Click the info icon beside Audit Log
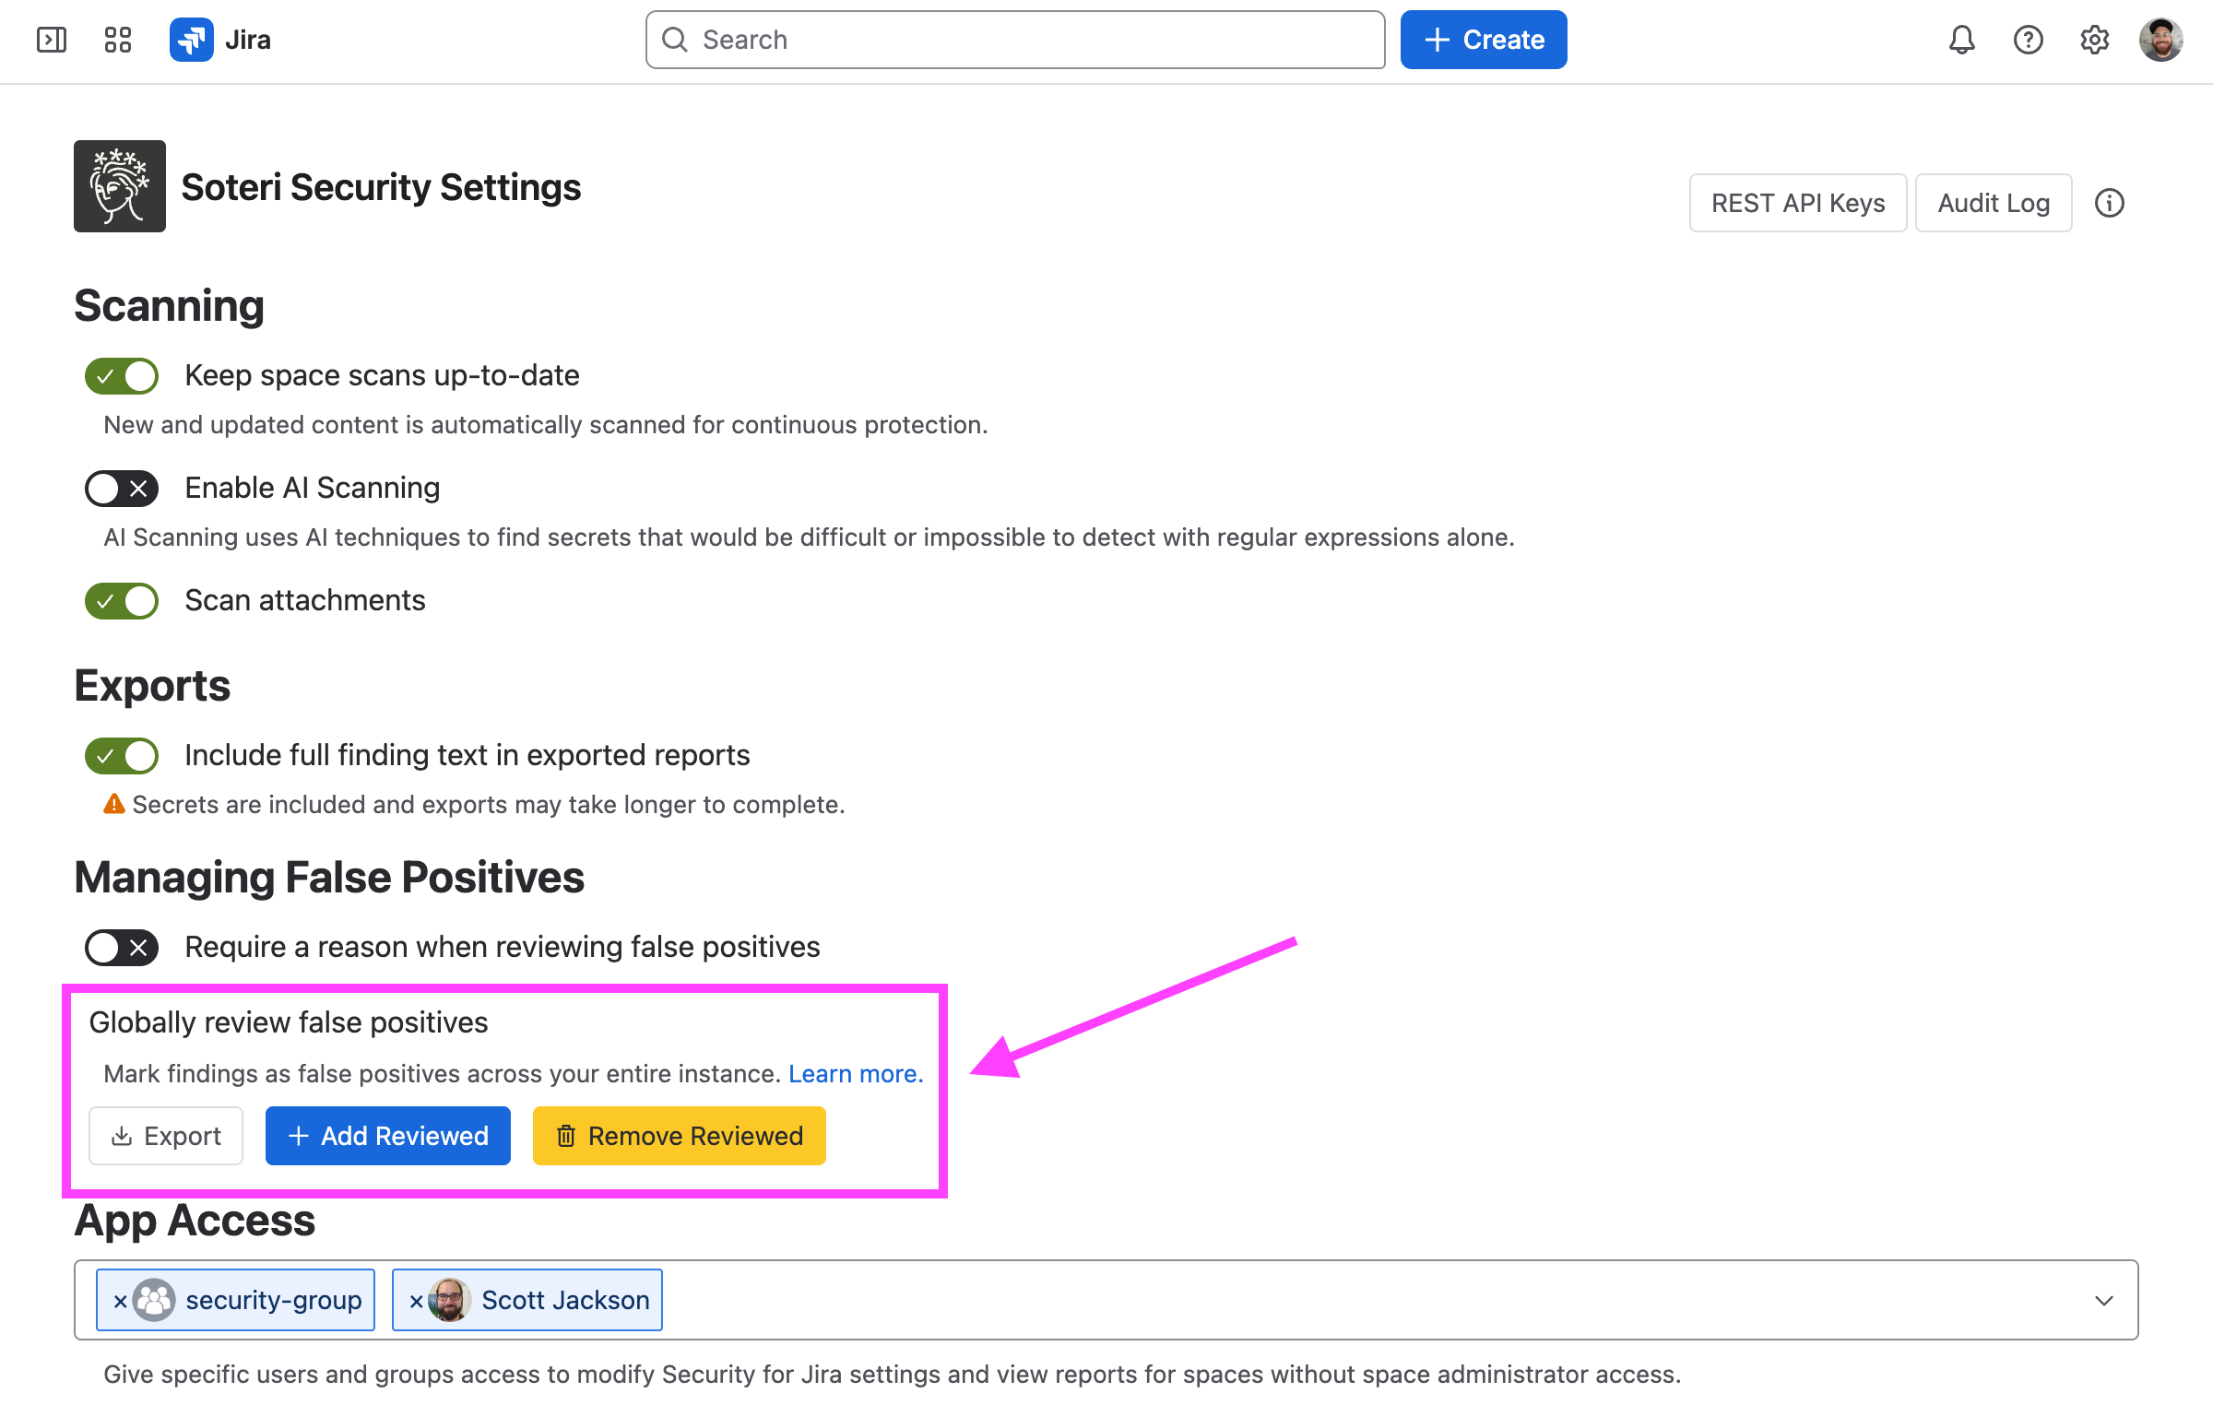The width and height of the screenshot is (2213, 1405). (x=2109, y=203)
